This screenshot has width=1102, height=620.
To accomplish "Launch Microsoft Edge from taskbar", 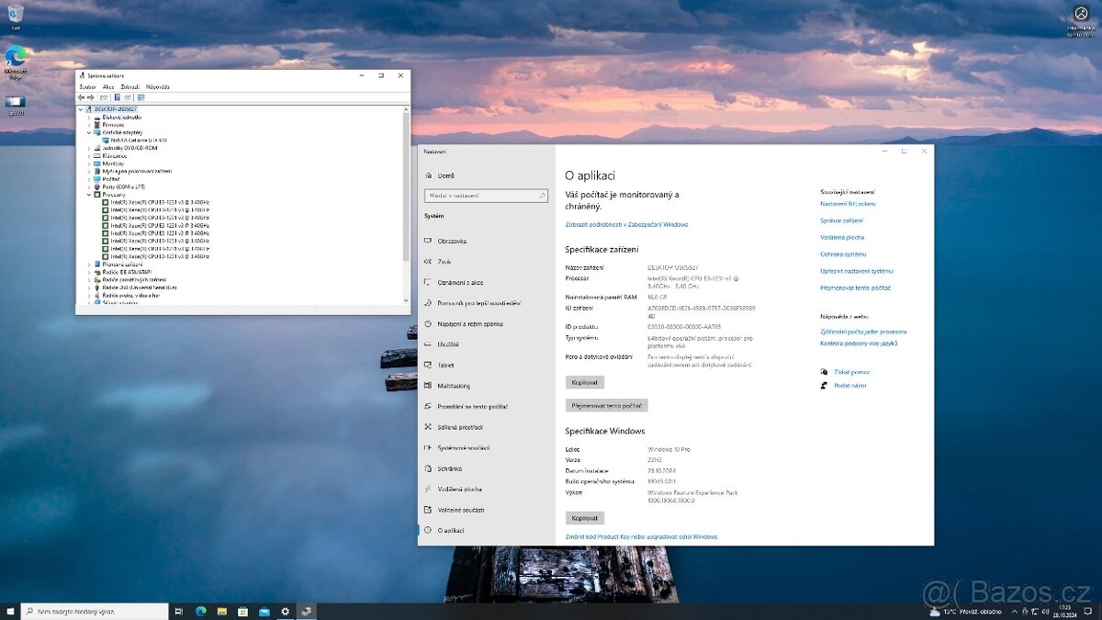I will (x=200, y=611).
